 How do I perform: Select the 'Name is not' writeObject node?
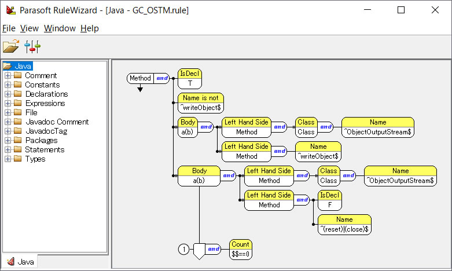pyautogui.click(x=201, y=102)
